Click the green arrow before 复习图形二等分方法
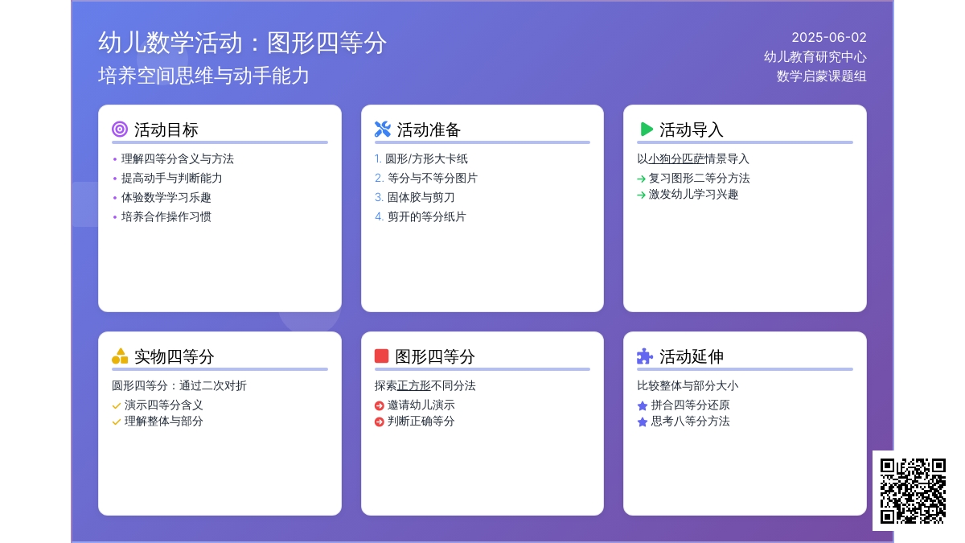 coord(641,179)
